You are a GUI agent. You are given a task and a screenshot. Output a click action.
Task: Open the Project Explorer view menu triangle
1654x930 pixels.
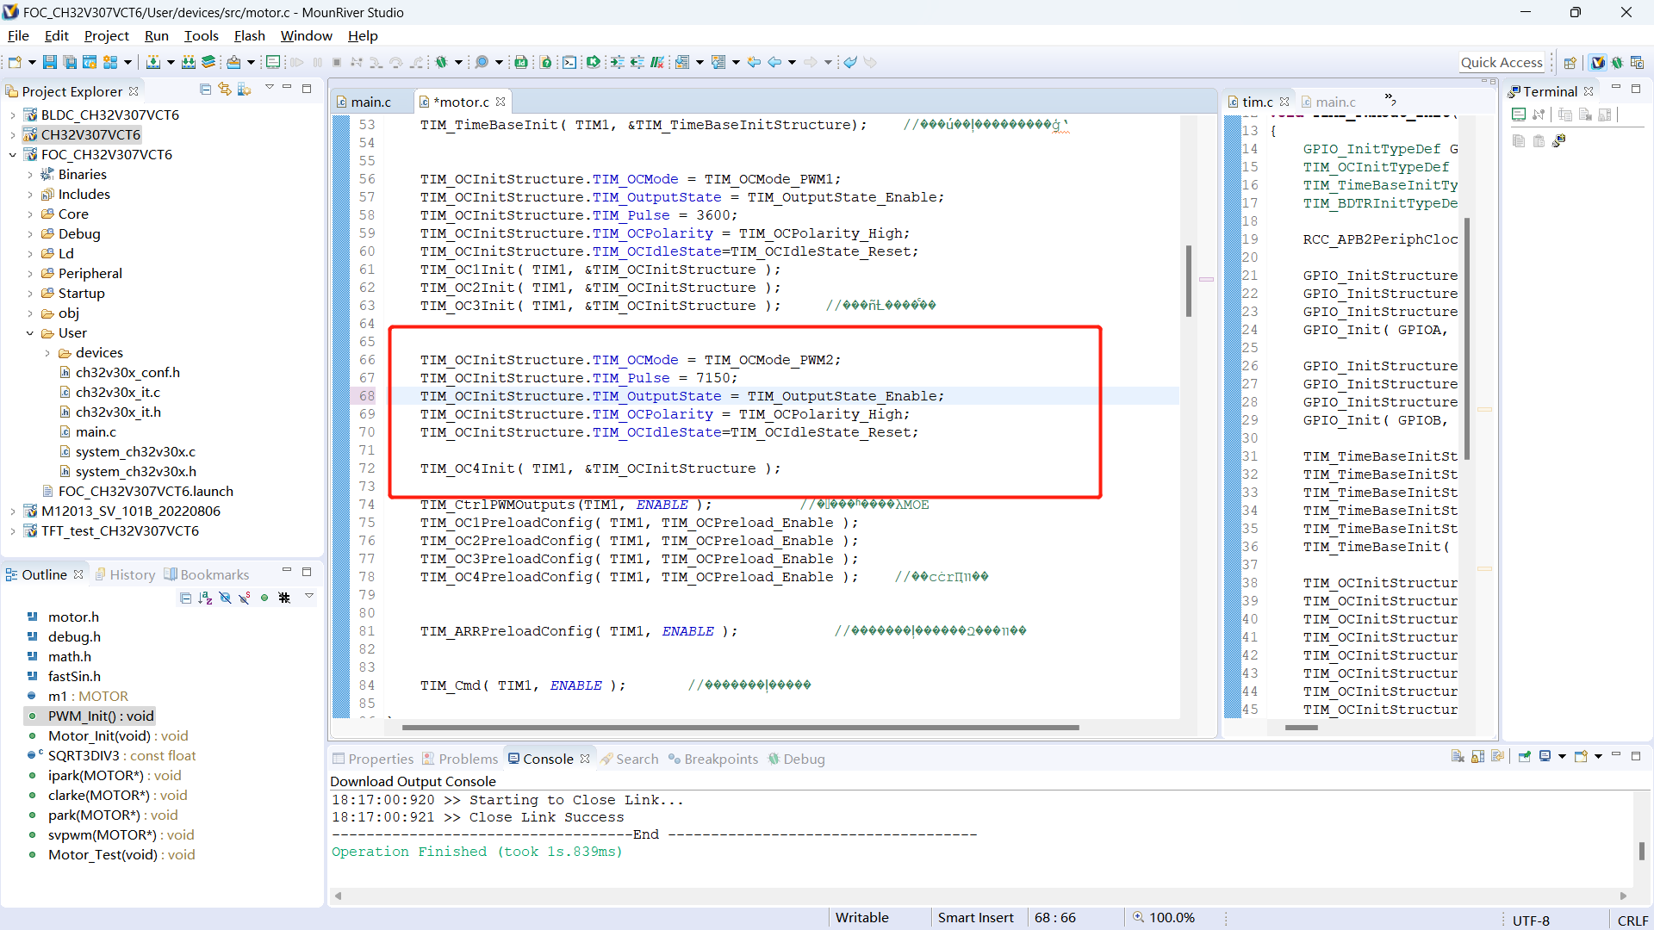[x=270, y=88]
